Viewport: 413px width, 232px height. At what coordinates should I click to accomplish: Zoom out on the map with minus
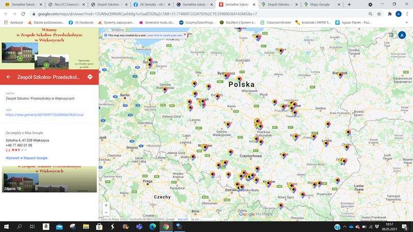tap(106, 212)
